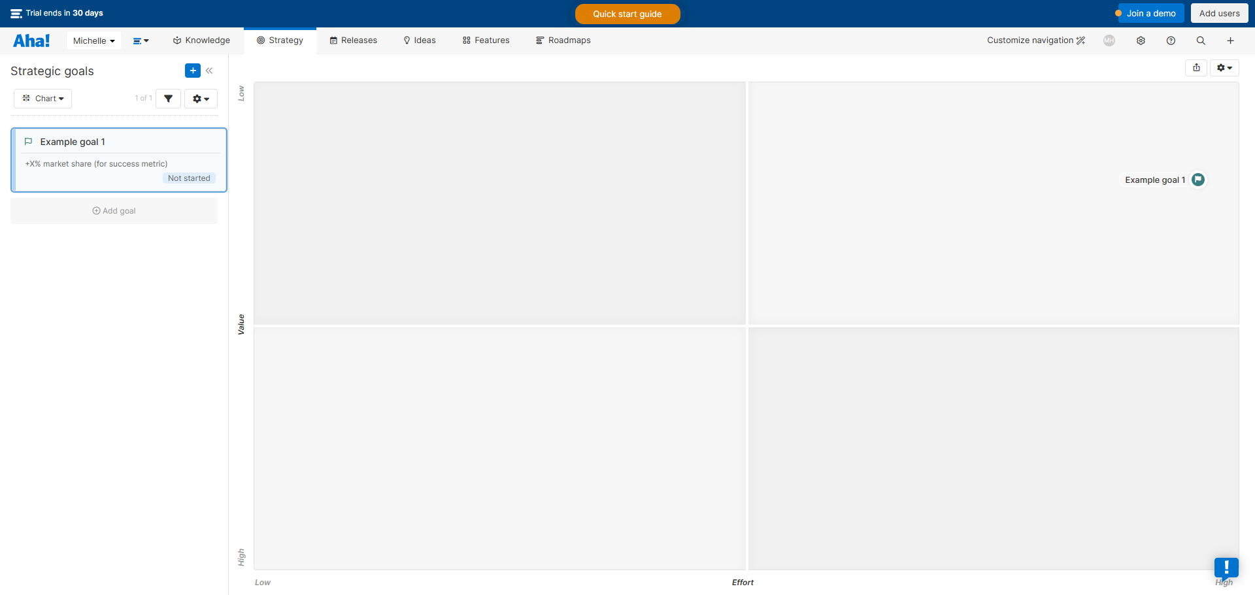The height and width of the screenshot is (595, 1255).
Task: Click Customize navigation link
Action: click(x=1035, y=40)
